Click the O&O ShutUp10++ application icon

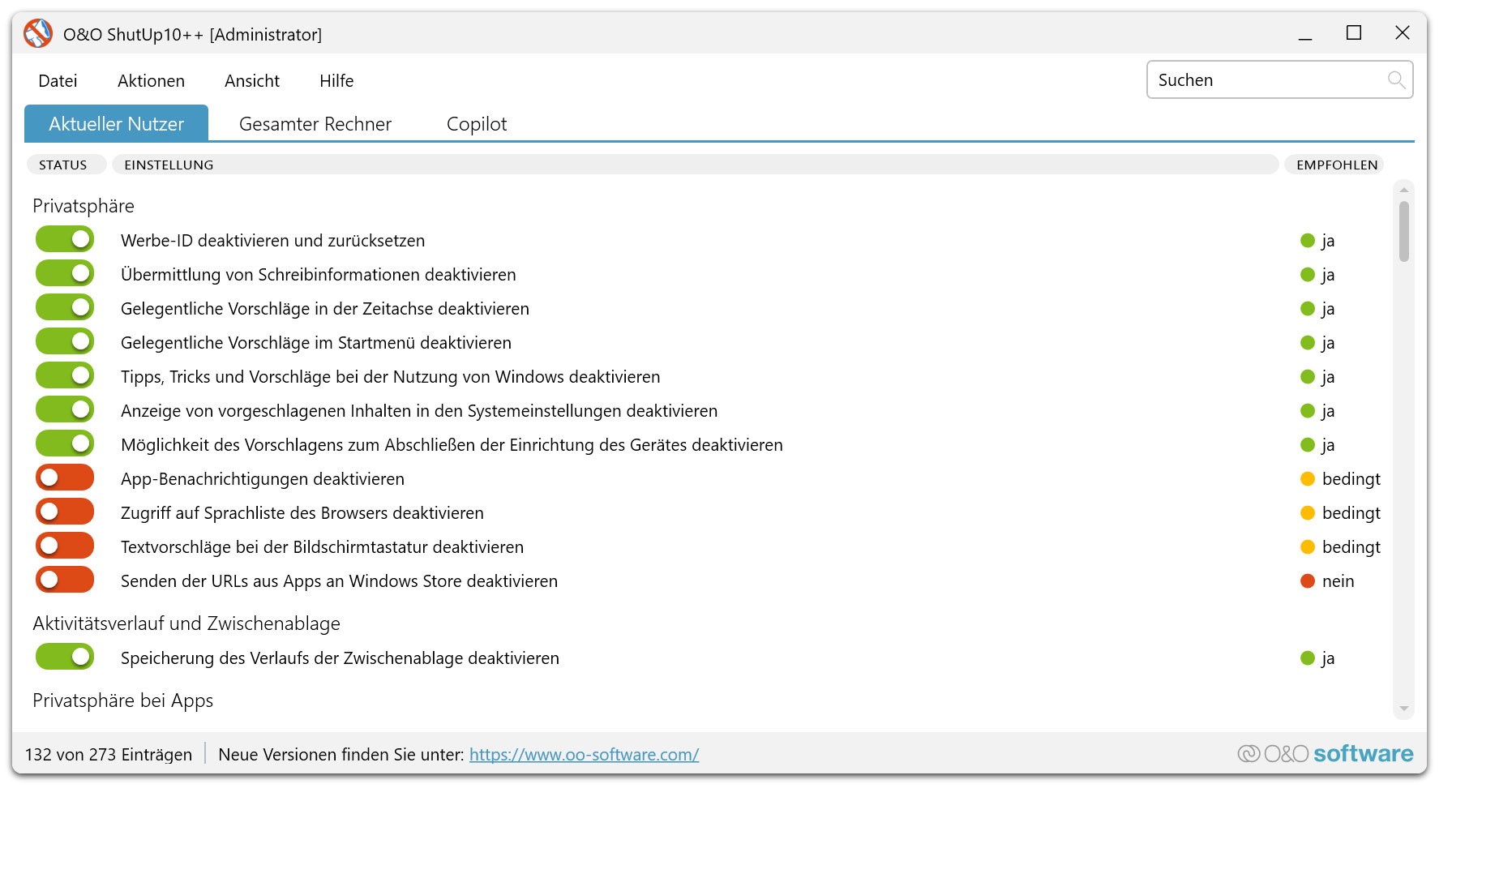pyautogui.click(x=37, y=33)
